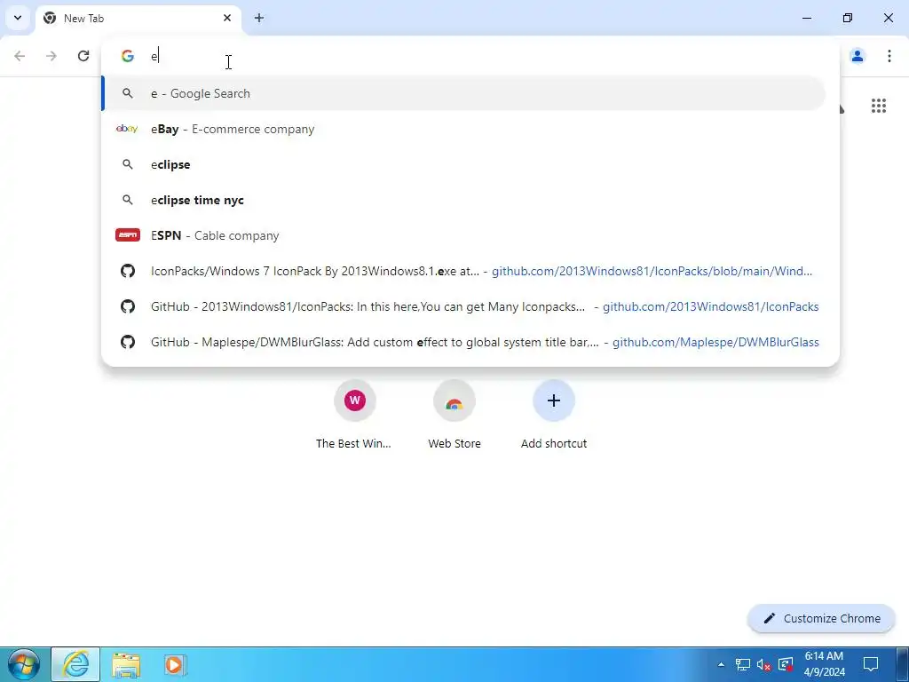Open the IconPacks Windows 7 IconPack suggestion
909x682 pixels.
point(463,271)
